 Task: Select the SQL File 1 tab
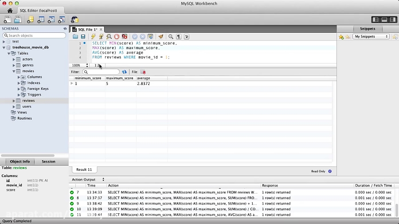(x=87, y=30)
